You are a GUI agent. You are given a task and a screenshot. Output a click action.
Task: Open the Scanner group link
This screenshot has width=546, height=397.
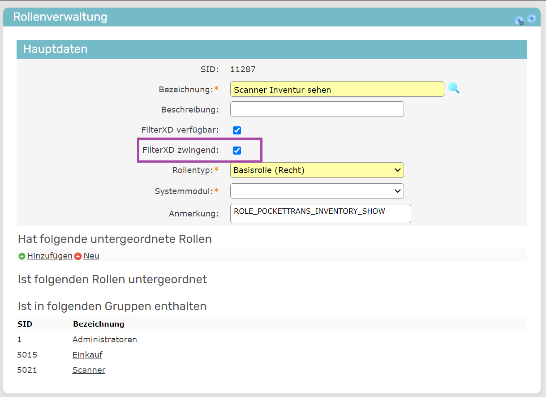89,370
